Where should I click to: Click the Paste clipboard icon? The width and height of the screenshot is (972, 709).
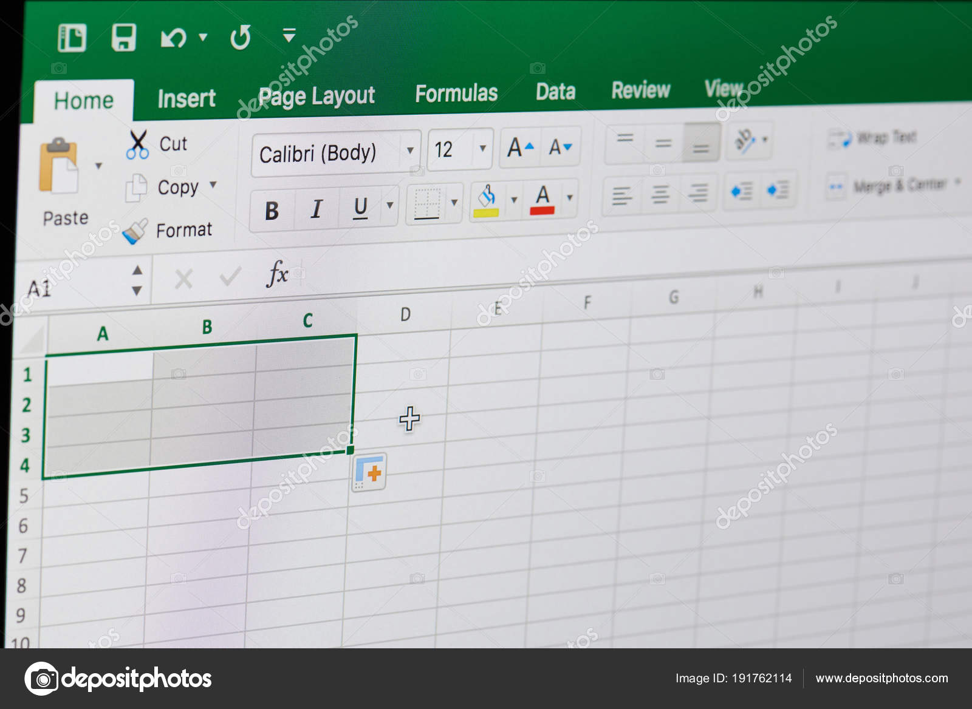point(59,165)
